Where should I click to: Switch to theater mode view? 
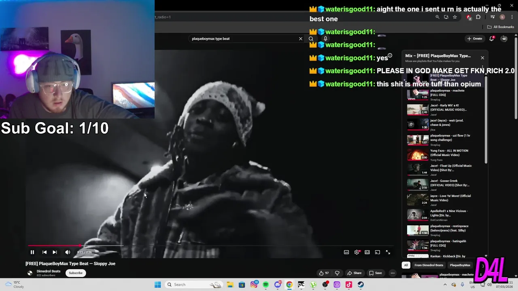point(367,252)
